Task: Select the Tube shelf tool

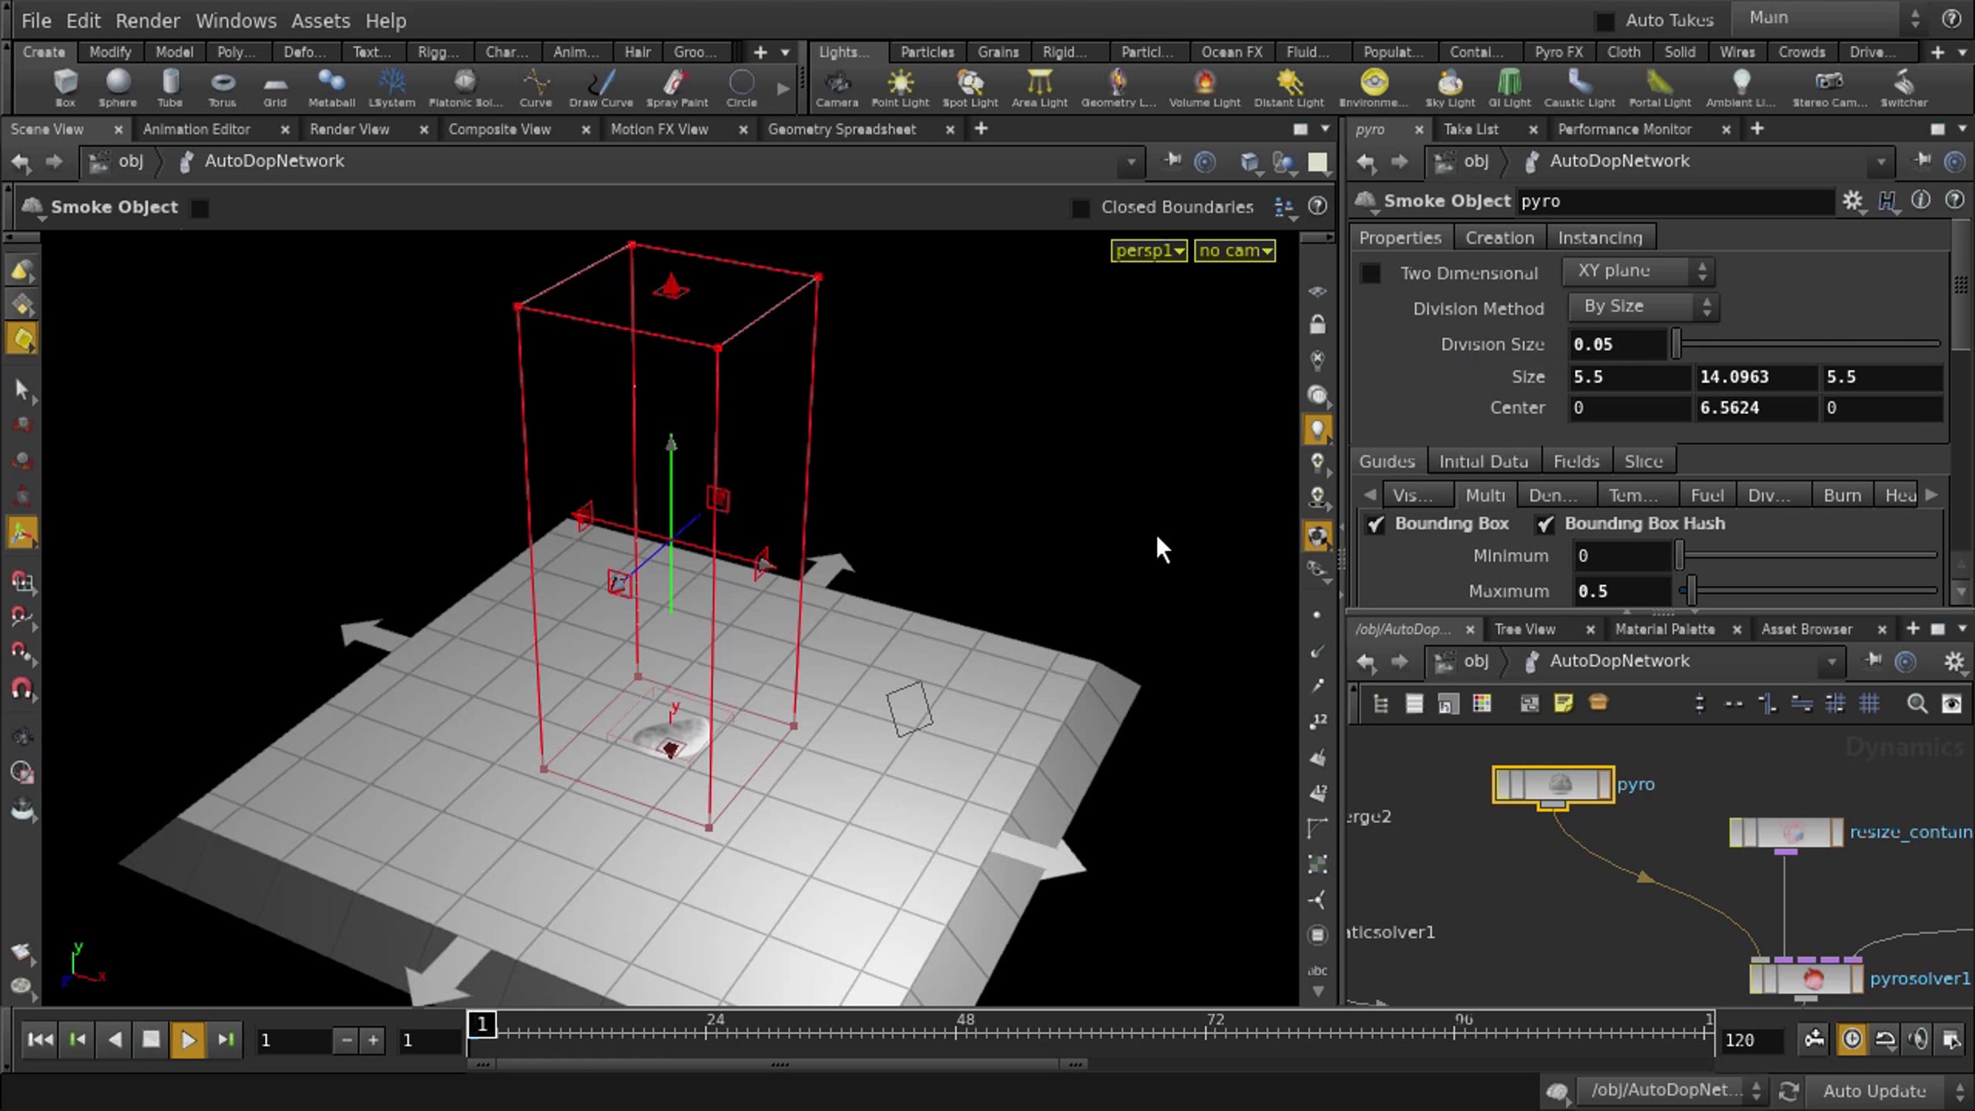Action: pyautogui.click(x=170, y=87)
